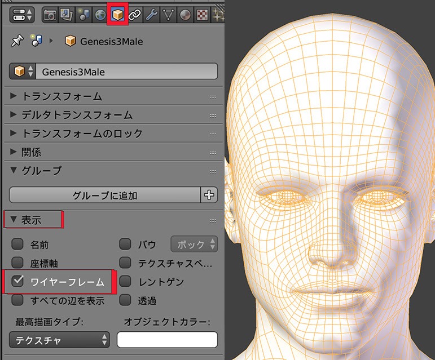Open the Constraints chain-link tab

(x=134, y=14)
